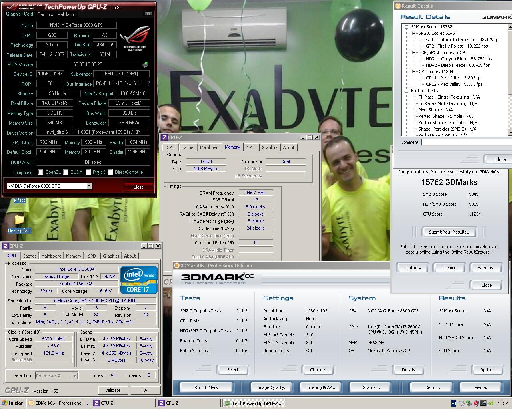Screen dimensions: 512x409
Task: Click the NVIDIA icon in system tray
Action: [x=491, y=403]
